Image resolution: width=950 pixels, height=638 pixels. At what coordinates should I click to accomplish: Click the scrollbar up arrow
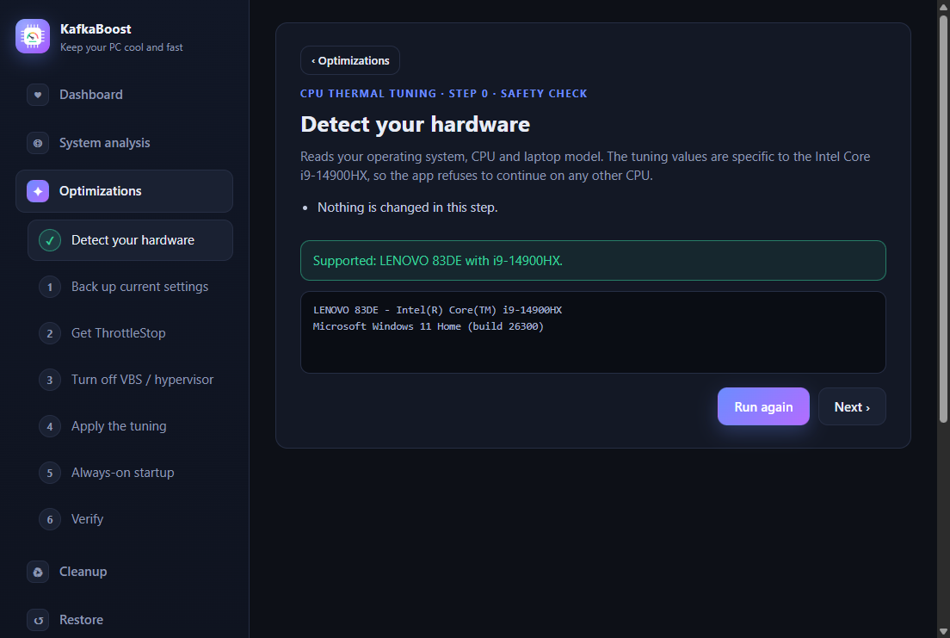click(x=943, y=5)
